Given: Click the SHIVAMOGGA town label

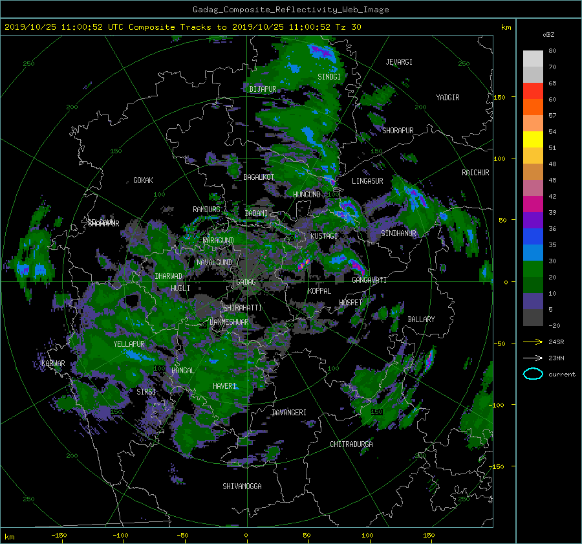Looking at the screenshot, I should (x=242, y=486).
